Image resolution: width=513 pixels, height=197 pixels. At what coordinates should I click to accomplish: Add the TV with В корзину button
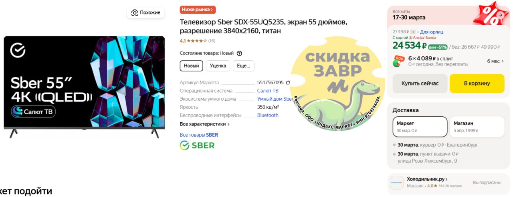[477, 84]
